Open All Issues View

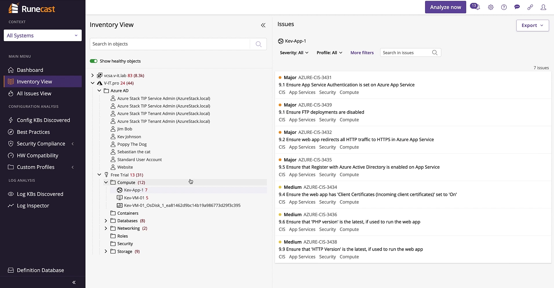[43, 94]
